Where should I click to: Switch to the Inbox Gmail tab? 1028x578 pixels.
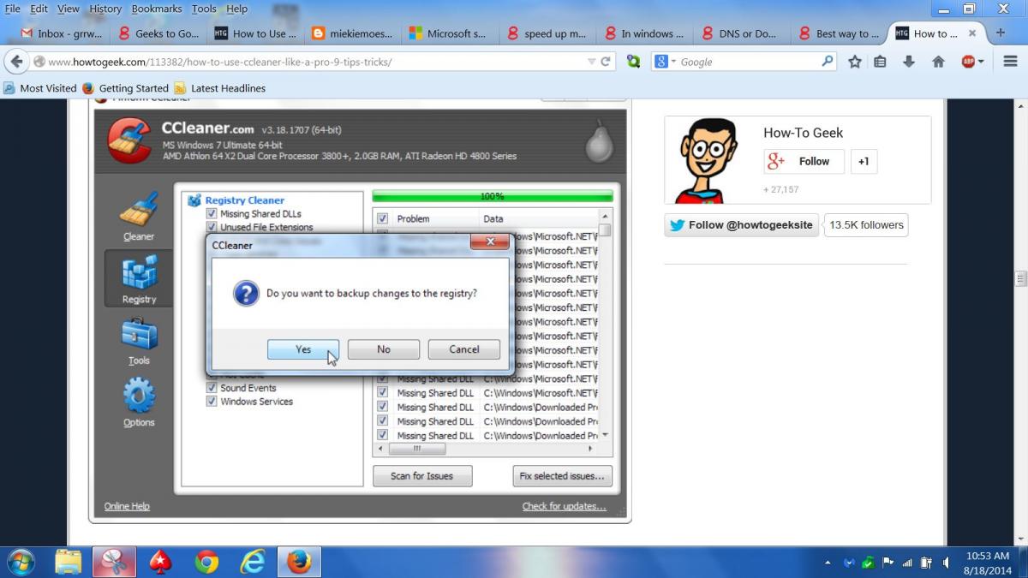61,33
